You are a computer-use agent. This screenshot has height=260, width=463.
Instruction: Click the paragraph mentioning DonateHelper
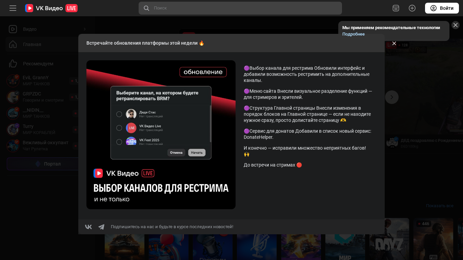click(308, 134)
